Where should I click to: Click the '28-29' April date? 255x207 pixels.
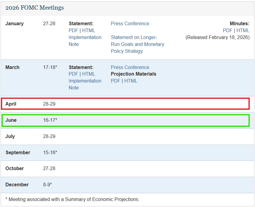(x=49, y=104)
